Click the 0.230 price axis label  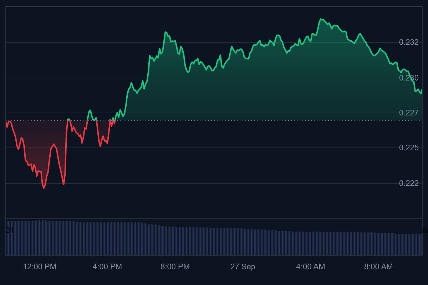click(x=409, y=78)
